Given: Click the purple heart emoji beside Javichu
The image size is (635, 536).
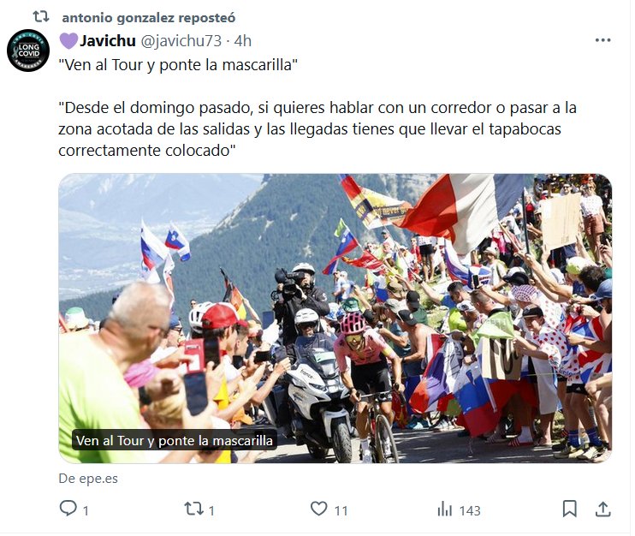Looking at the screenshot, I should 68,41.
